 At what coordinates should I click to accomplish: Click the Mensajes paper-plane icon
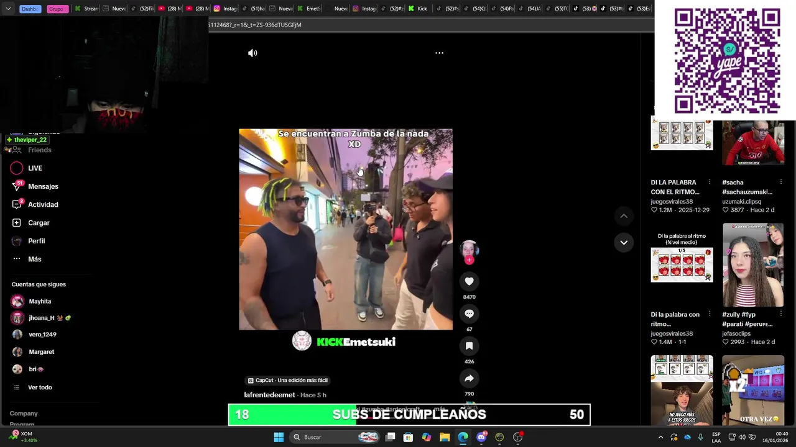17,186
